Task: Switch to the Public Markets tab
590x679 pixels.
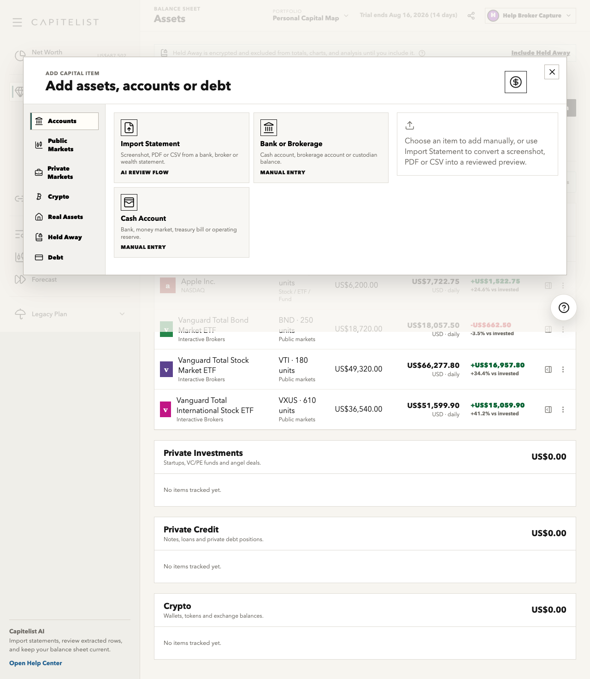Action: coord(65,145)
